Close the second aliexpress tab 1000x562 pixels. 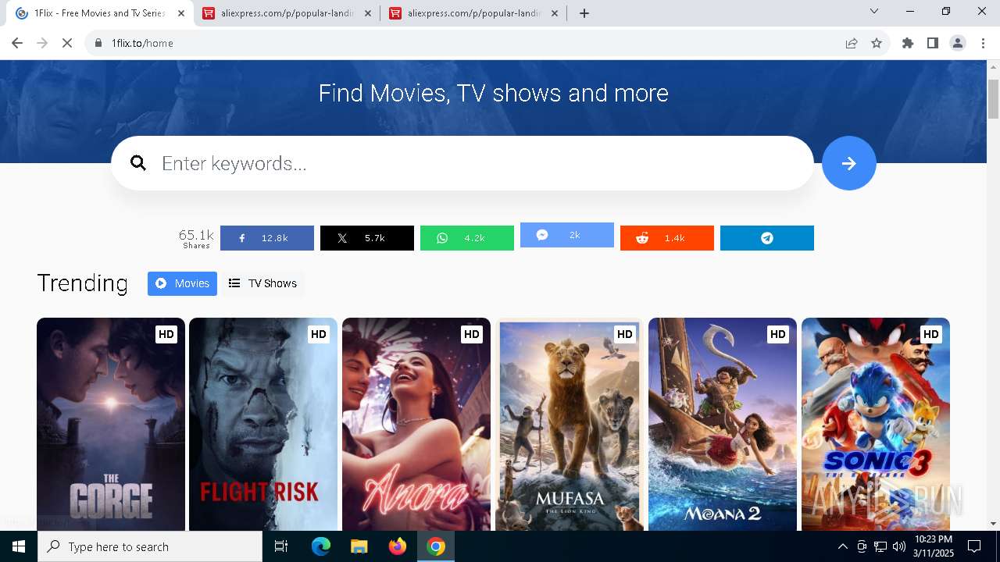tap(554, 13)
